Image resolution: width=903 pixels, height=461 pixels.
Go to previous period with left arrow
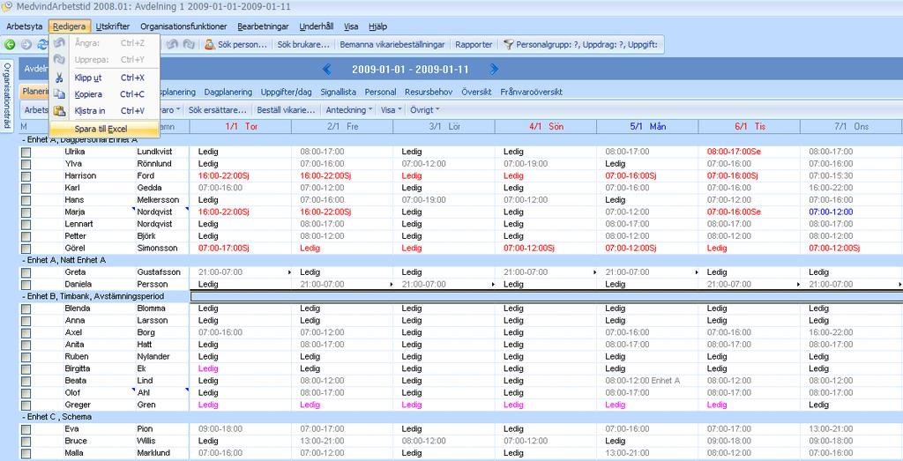pyautogui.click(x=326, y=70)
